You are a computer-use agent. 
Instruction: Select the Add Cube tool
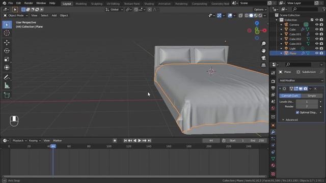7,95
